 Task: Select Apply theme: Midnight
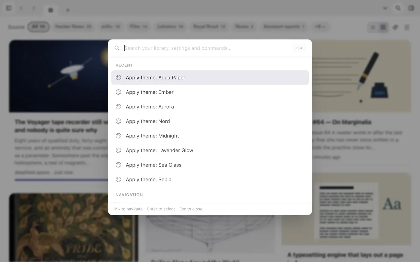click(x=210, y=136)
